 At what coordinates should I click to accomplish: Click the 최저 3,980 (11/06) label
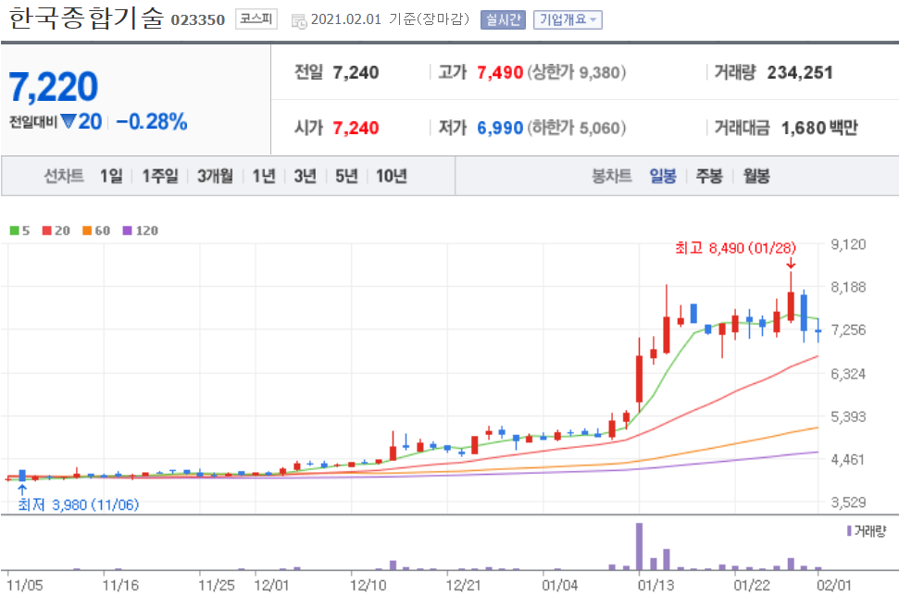pyautogui.click(x=79, y=505)
